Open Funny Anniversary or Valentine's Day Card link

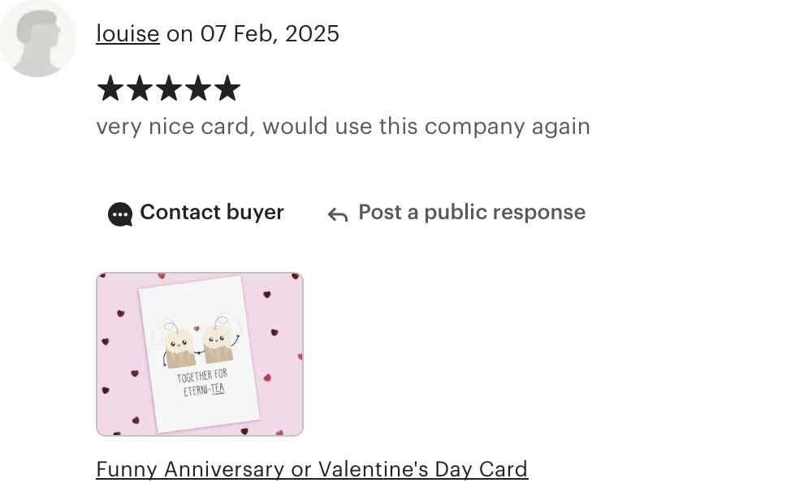click(312, 469)
